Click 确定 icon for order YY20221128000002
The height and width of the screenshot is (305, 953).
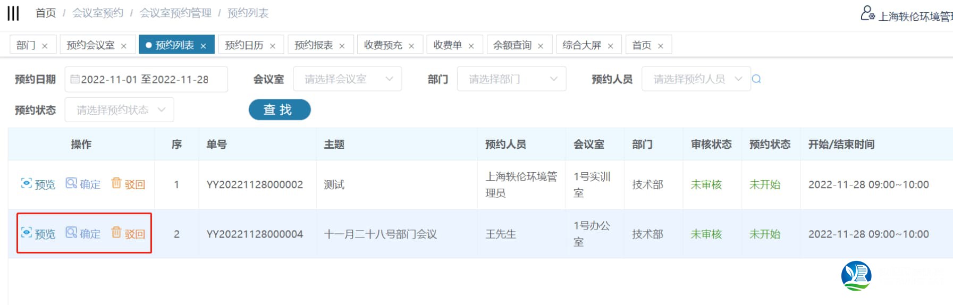(x=71, y=183)
